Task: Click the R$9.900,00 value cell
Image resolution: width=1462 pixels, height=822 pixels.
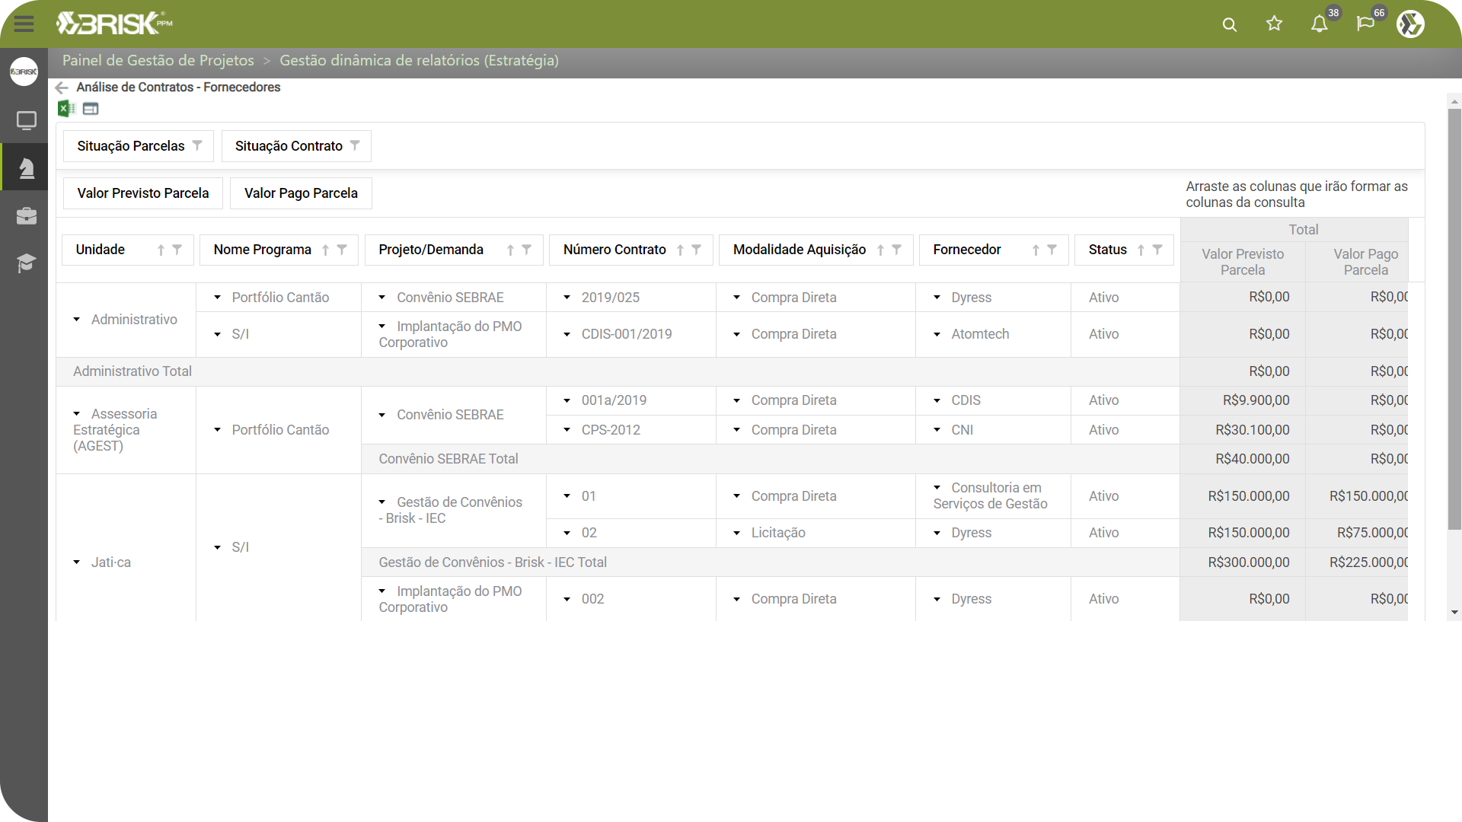Action: 1243,400
